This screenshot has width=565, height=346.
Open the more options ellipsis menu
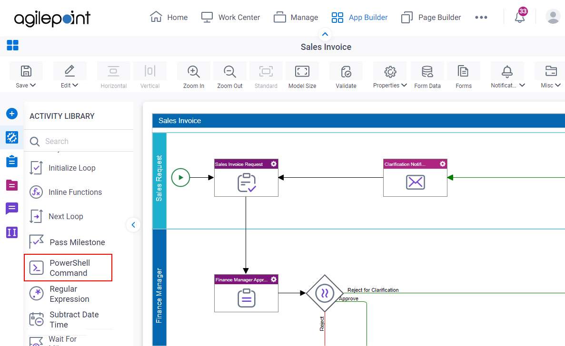[481, 17]
